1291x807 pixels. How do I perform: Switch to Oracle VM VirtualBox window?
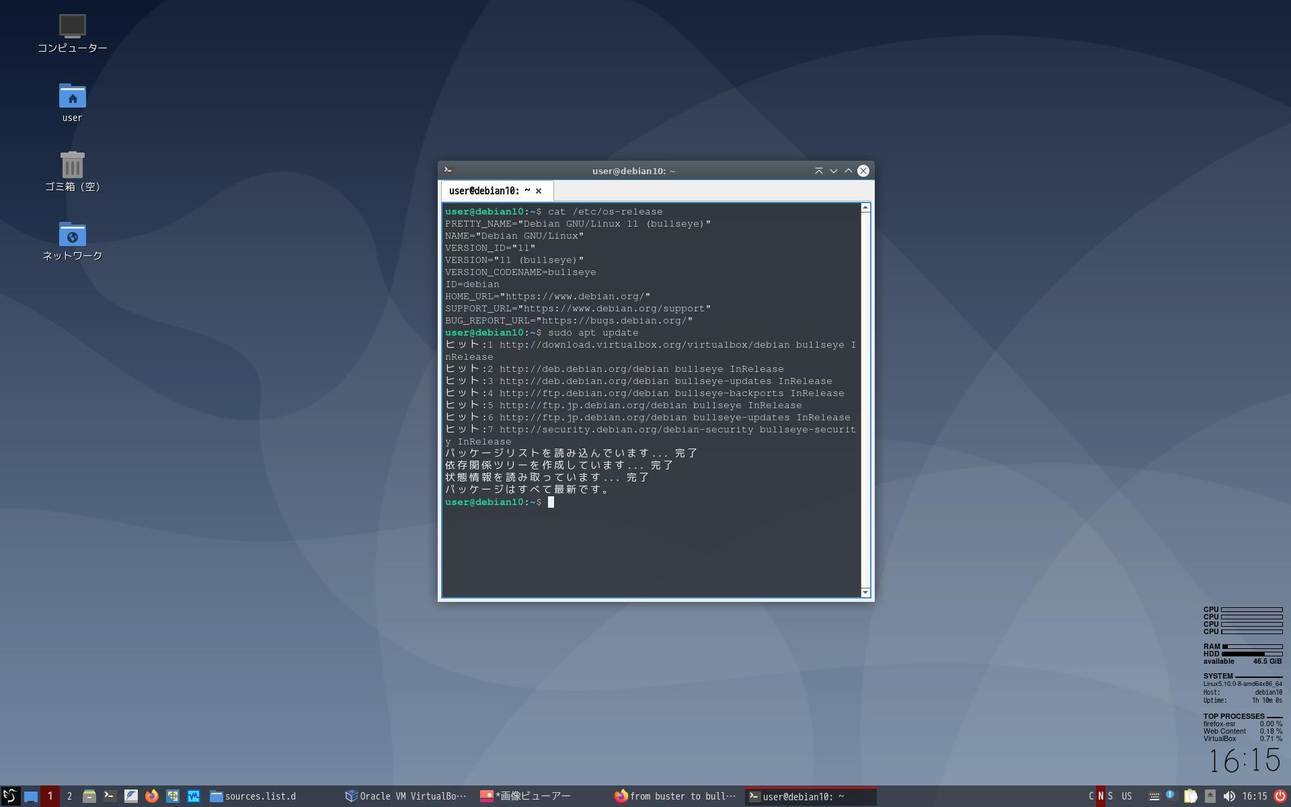pyautogui.click(x=406, y=796)
